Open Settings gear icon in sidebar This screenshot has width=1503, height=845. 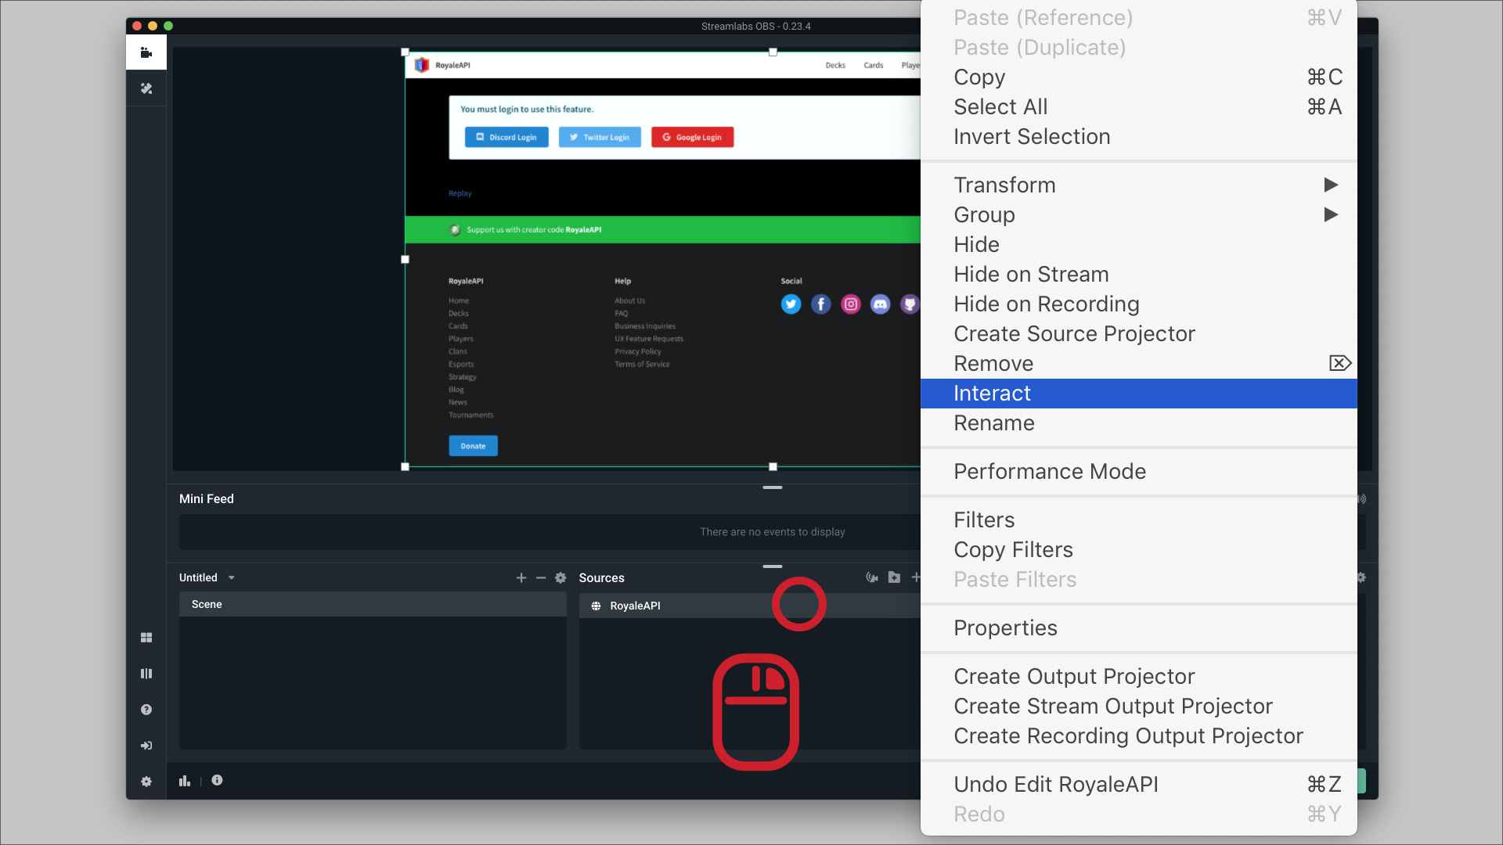(x=146, y=782)
